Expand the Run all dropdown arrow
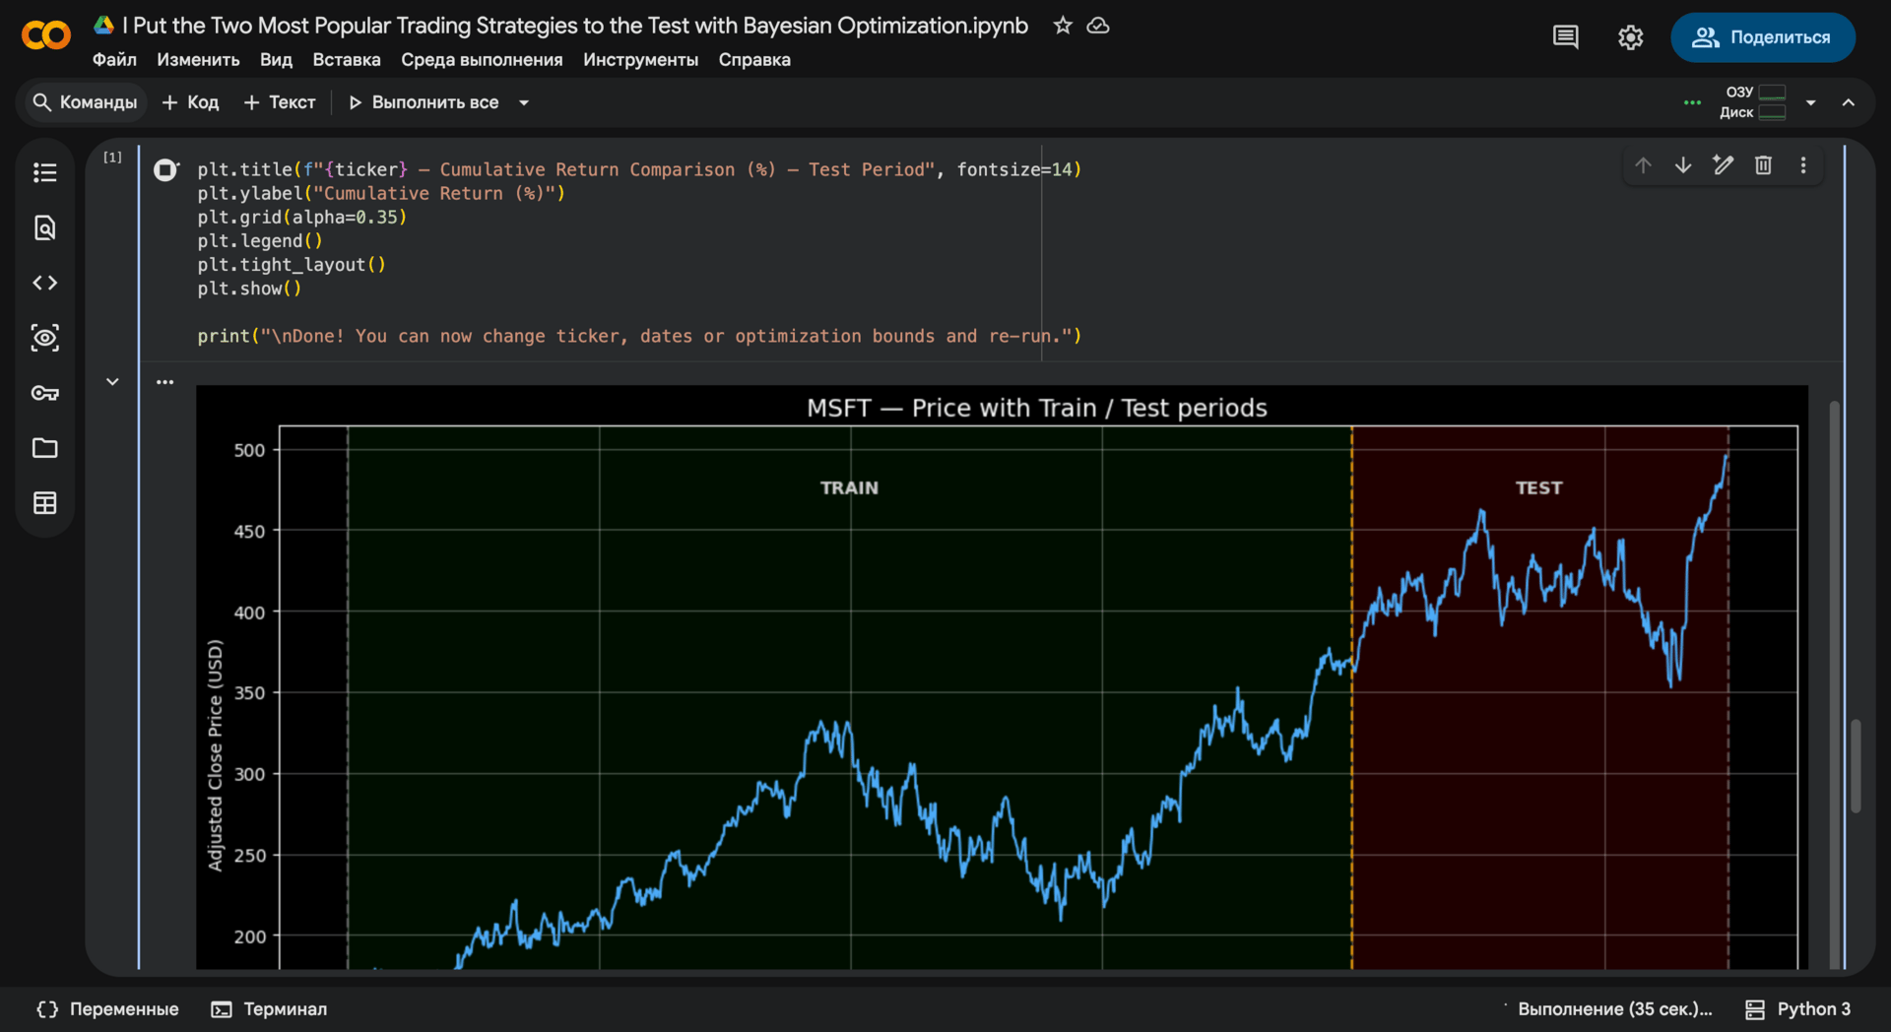The width and height of the screenshot is (1891, 1032). [x=524, y=102]
